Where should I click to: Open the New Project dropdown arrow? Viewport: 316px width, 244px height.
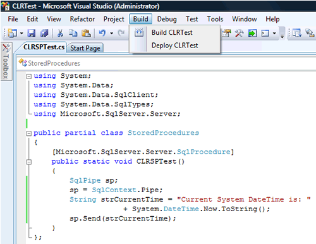tap(21, 34)
